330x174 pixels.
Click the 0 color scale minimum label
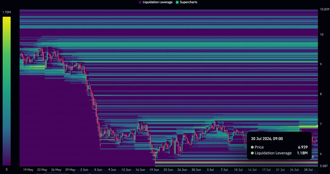[7, 169]
